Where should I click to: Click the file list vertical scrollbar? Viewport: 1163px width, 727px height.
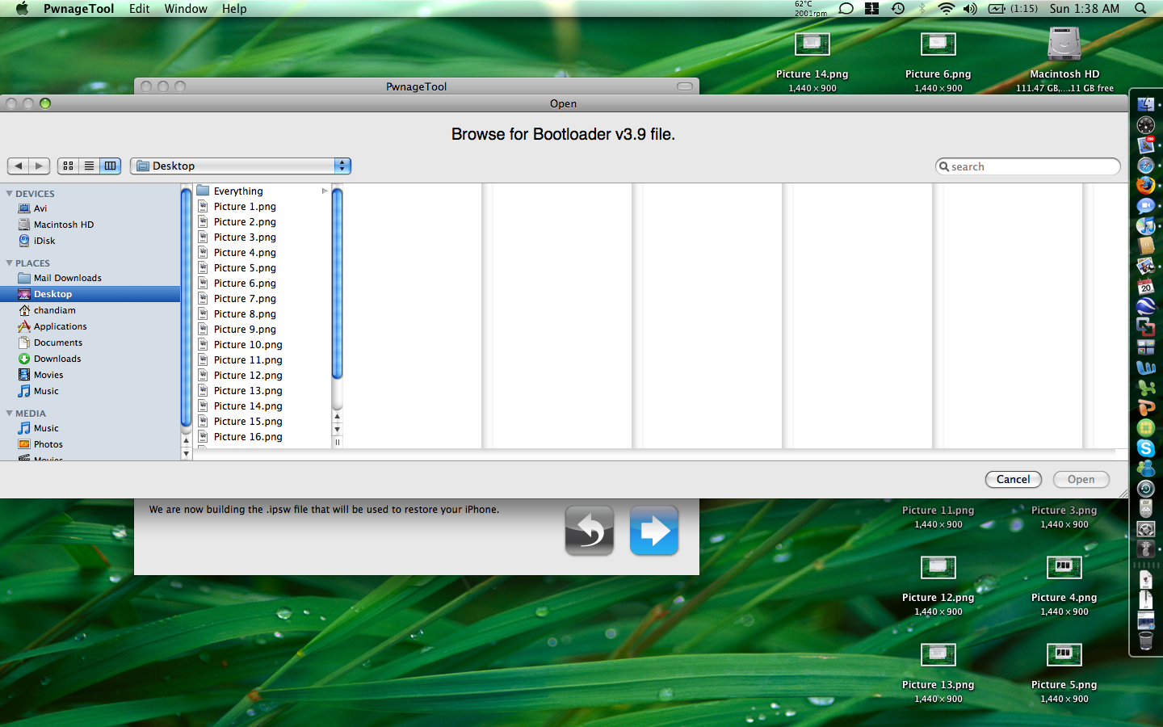click(x=338, y=283)
